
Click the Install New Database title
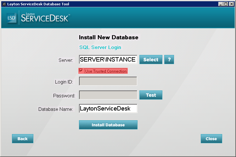(109, 37)
